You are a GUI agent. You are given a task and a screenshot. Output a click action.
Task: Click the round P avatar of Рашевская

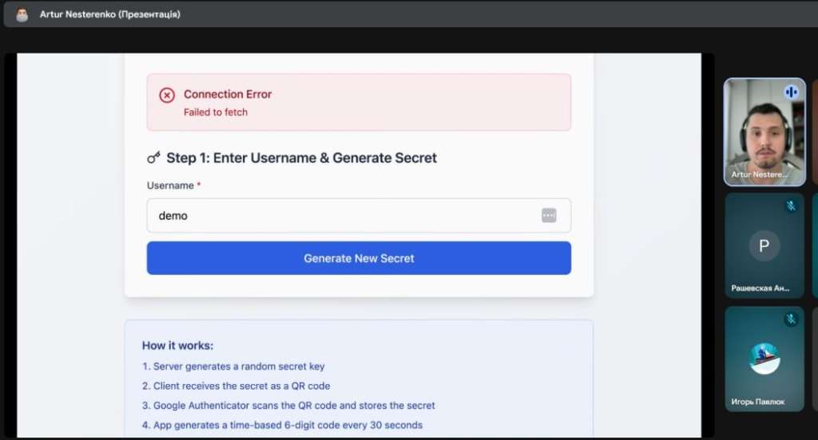coord(764,246)
